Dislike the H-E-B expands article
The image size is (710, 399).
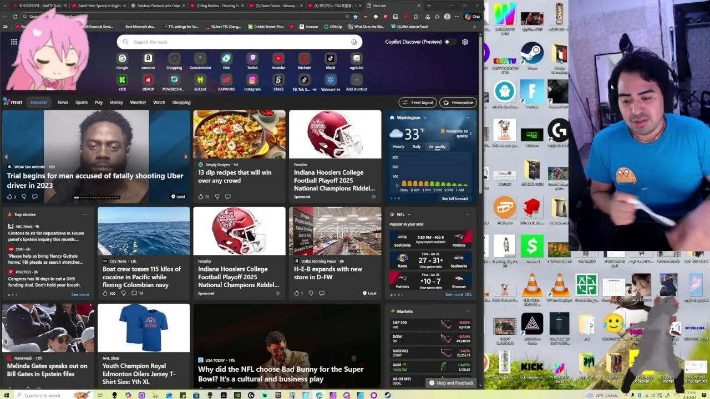(311, 293)
